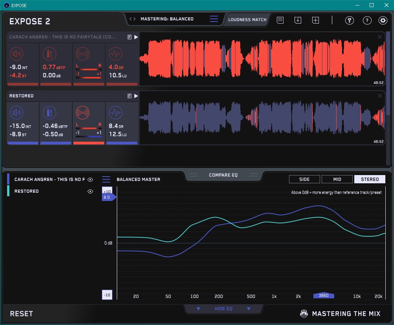Click the 8.0 dB range slider handle
This screenshot has height=325, width=394.
coord(109,197)
